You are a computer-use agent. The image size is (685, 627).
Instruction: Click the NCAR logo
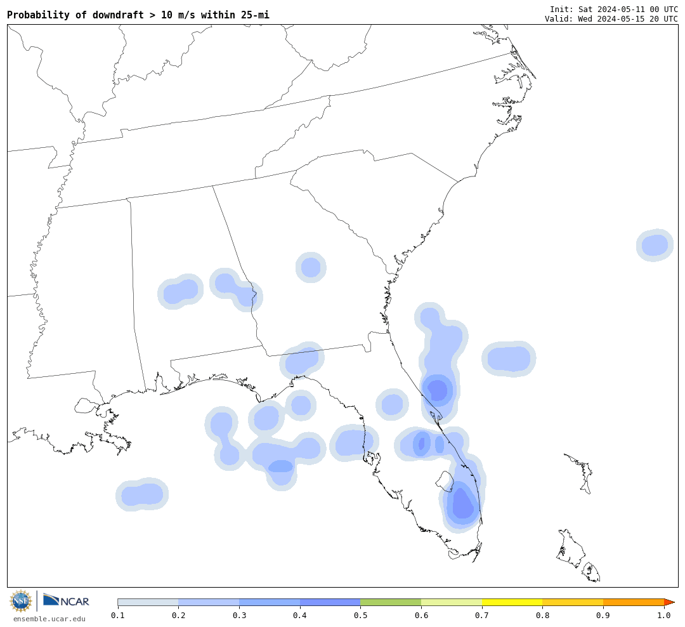66,600
